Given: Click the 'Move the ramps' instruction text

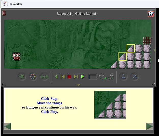Looking at the screenshot, I should coord(49,103).
